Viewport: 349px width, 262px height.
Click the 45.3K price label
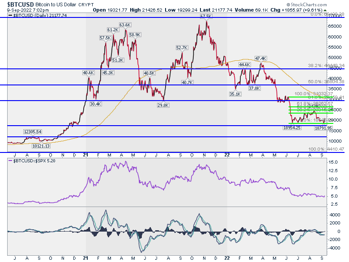[108, 72]
